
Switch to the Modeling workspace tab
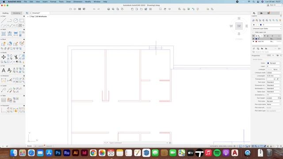pyautogui.click(x=16, y=13)
